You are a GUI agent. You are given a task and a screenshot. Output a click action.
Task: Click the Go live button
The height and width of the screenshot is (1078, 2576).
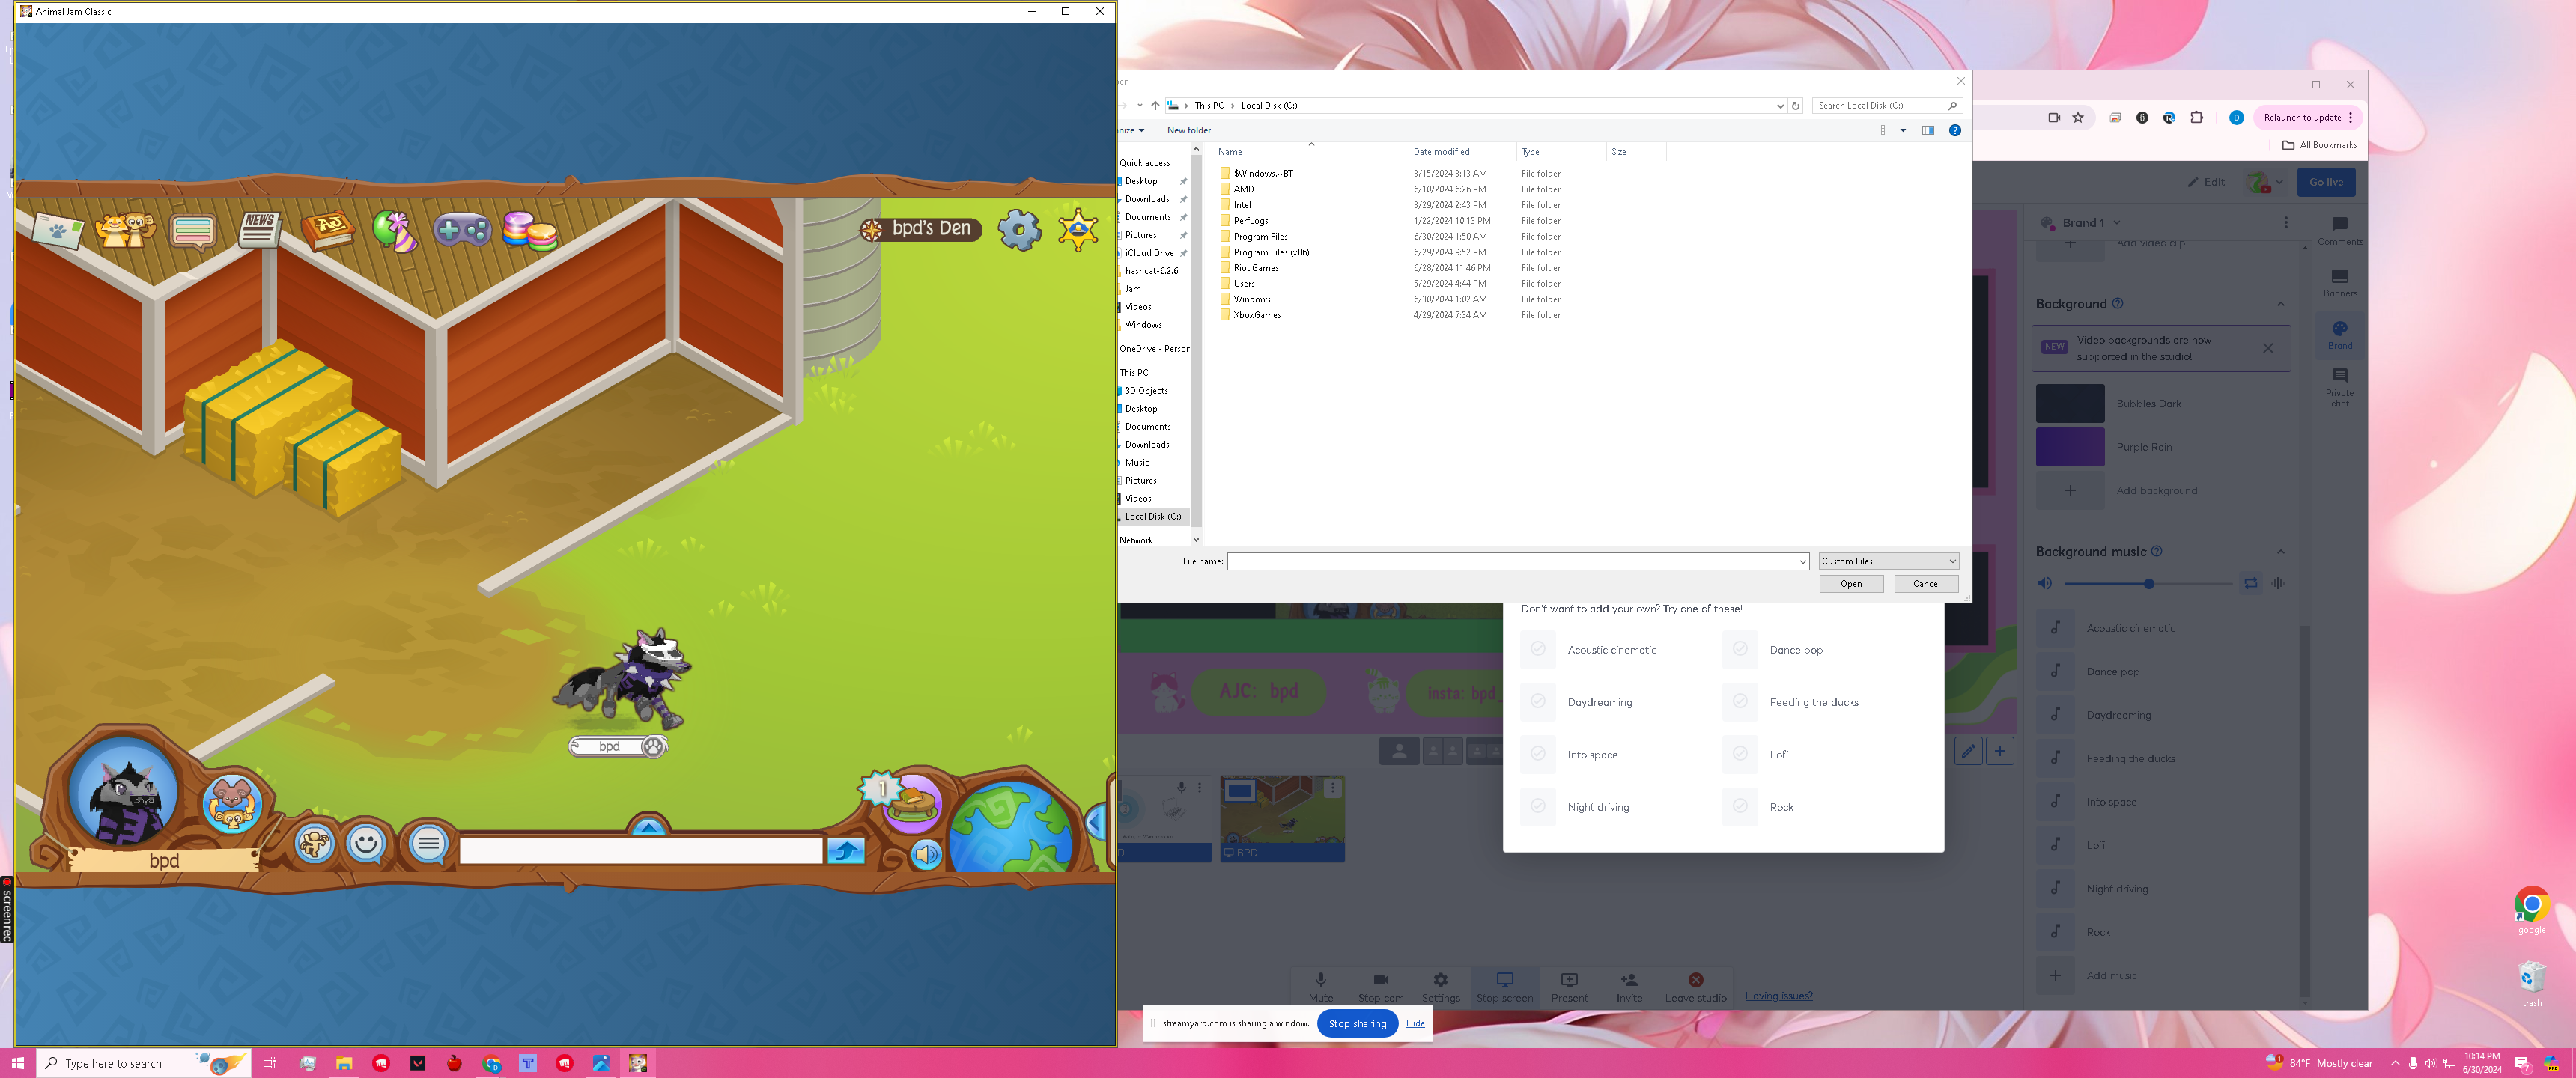point(2325,182)
